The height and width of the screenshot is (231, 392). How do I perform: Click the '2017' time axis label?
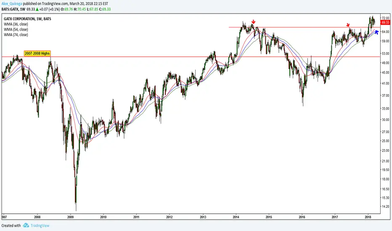coord(335,217)
